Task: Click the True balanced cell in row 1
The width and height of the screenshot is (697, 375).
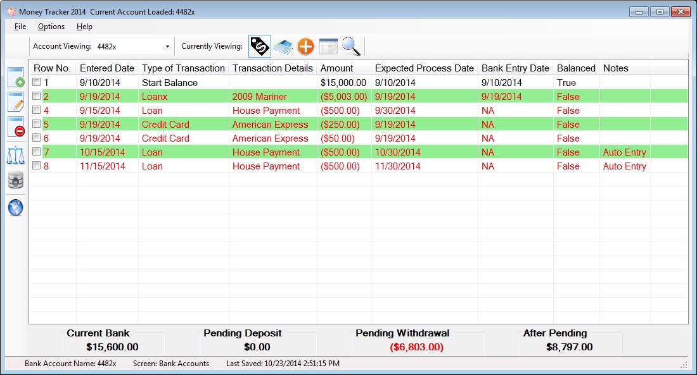Action: pyautogui.click(x=566, y=83)
